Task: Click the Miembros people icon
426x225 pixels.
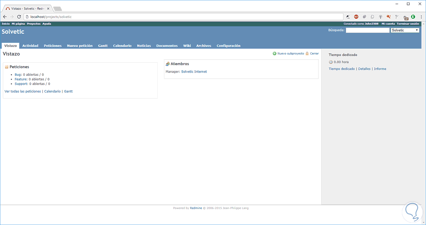Action: click(x=167, y=63)
